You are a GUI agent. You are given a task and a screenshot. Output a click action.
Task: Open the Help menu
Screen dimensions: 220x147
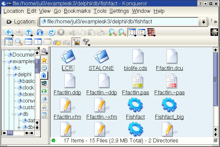pos(159,11)
